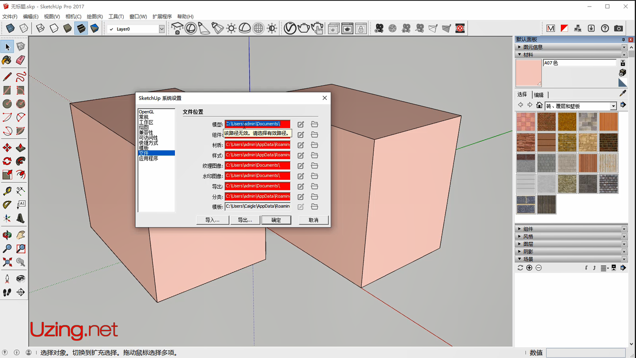Pin the 默认面板 tray
The image size is (636, 358).
tap(624, 40)
